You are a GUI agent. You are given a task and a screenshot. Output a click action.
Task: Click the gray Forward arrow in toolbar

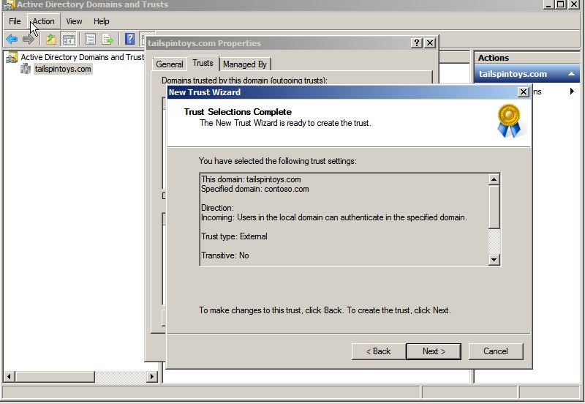29,39
